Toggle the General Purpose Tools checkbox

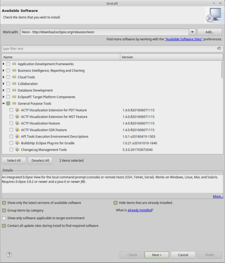pos(8,103)
